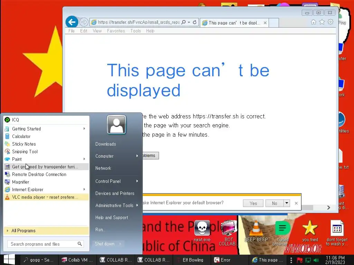Open njrat.exe desktop icon

202,231
